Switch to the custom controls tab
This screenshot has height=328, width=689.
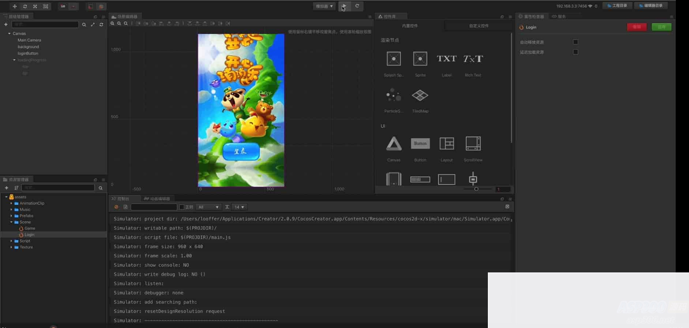coord(479,26)
